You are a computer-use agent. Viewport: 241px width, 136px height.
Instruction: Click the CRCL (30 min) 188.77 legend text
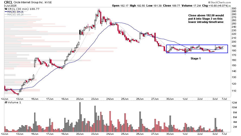(x=24, y=9)
